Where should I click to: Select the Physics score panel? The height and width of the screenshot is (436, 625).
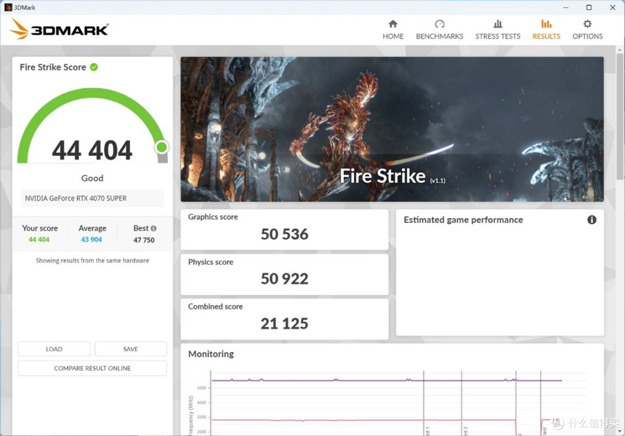[284, 274]
